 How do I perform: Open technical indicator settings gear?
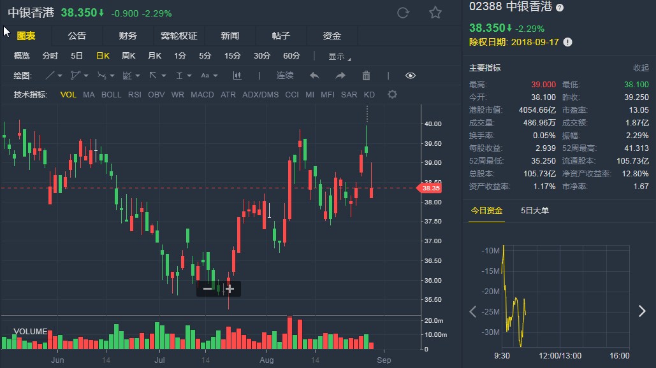coord(392,95)
